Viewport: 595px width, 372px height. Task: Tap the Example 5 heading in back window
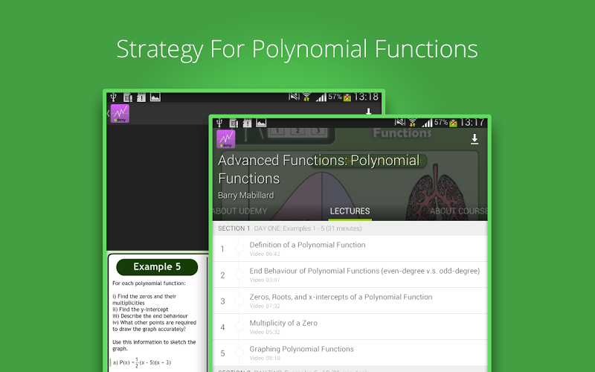pos(157,267)
